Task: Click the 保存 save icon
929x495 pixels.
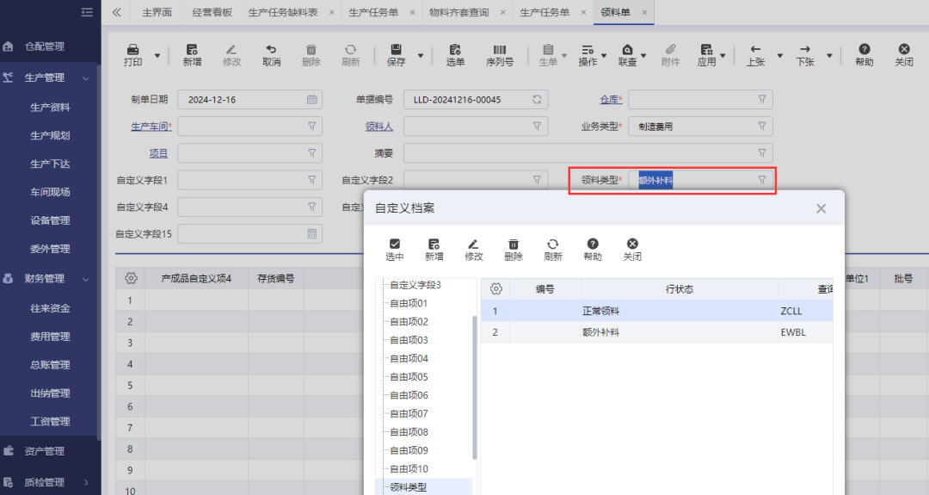Action: (x=396, y=49)
